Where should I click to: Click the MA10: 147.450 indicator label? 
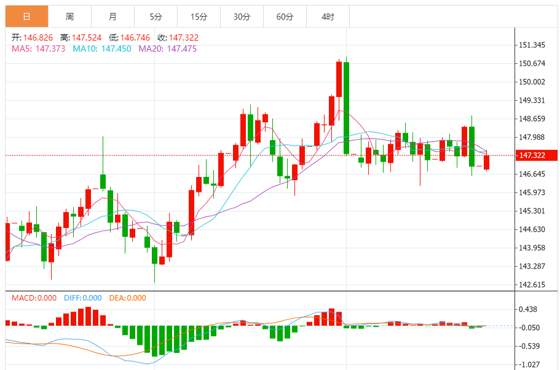click(x=102, y=49)
